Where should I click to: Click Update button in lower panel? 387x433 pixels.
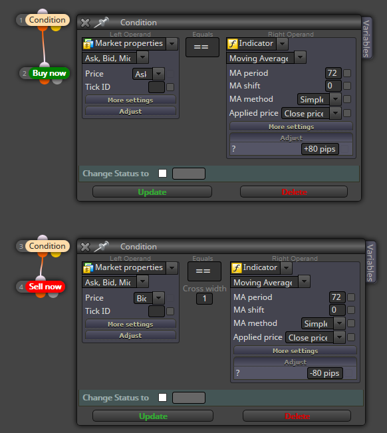[153, 416]
